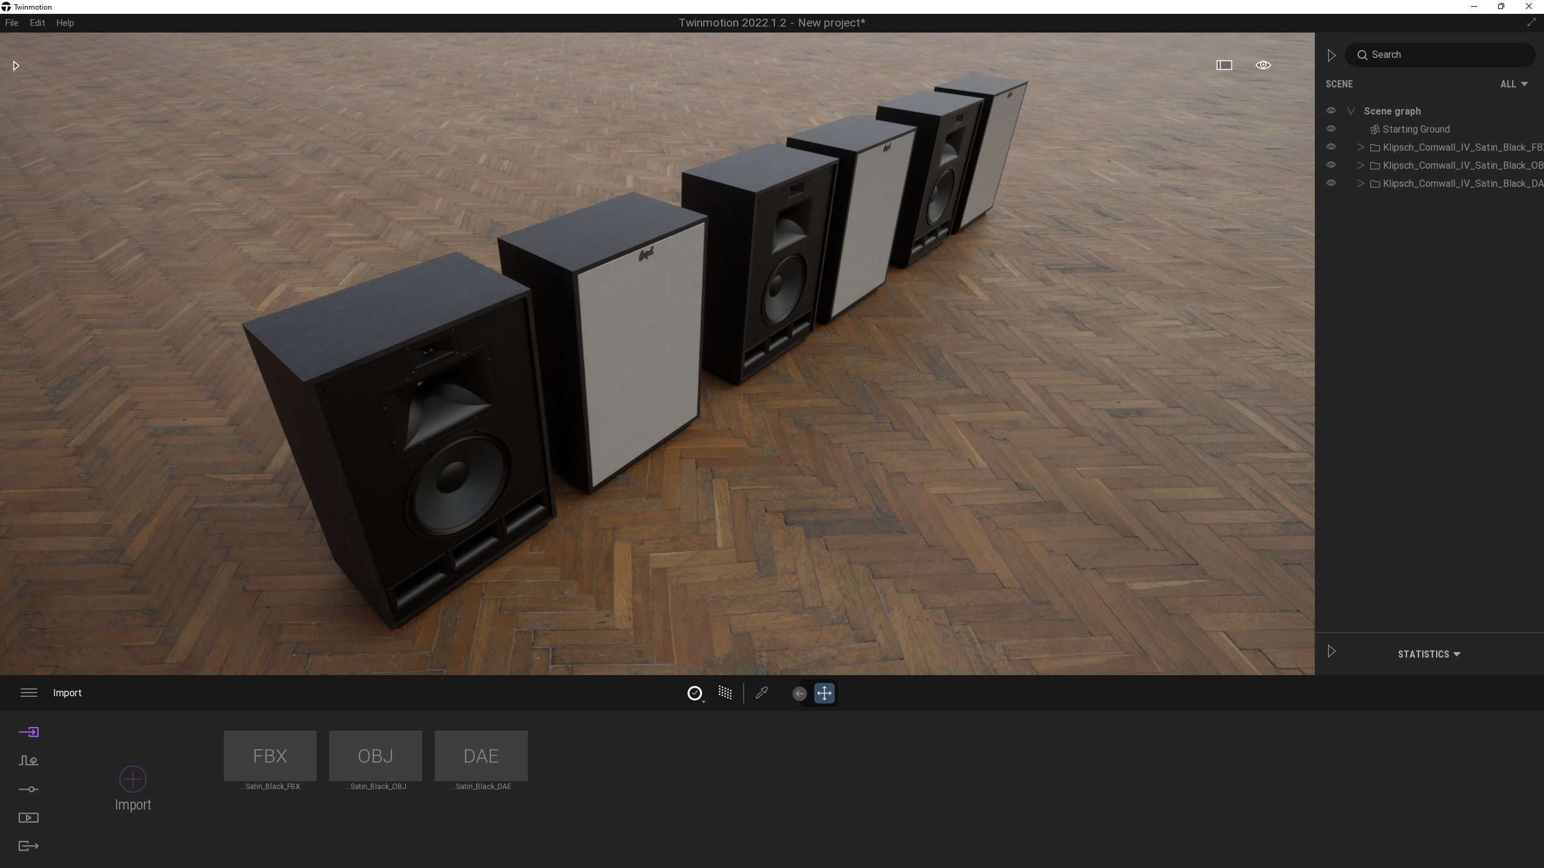Expand the Klipsch_Cornwall DAE folder
The image size is (1544, 868).
(1360, 183)
